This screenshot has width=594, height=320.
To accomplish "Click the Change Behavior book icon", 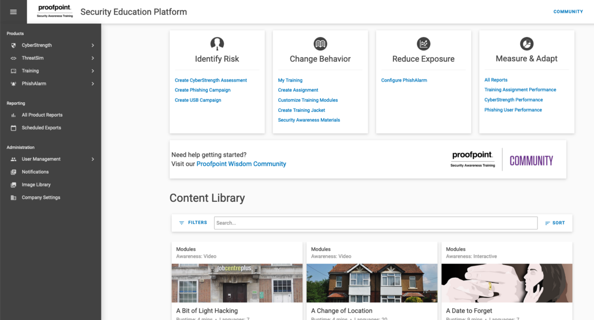I will (320, 44).
